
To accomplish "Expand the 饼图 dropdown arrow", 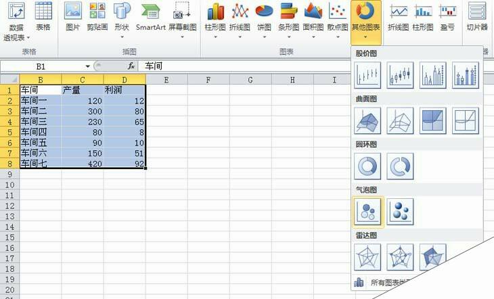I will pyautogui.click(x=265, y=37).
